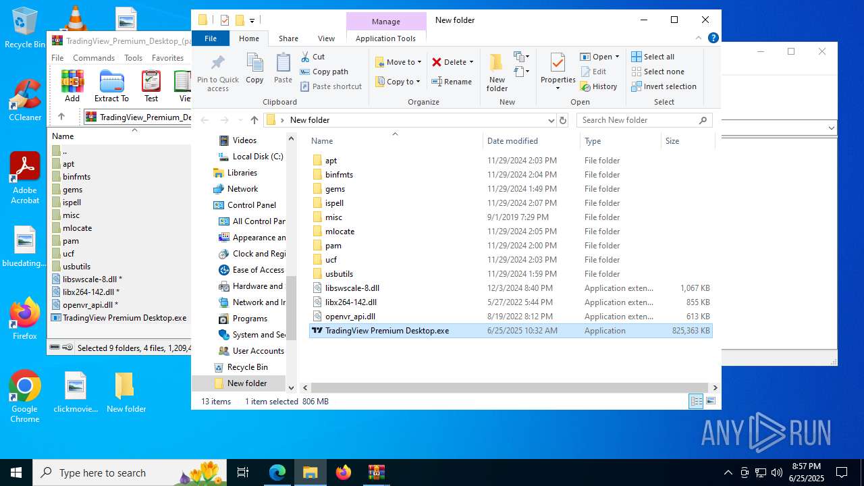Open the WinRAR Tools menu
Image resolution: width=864 pixels, height=486 pixels.
tap(133, 58)
